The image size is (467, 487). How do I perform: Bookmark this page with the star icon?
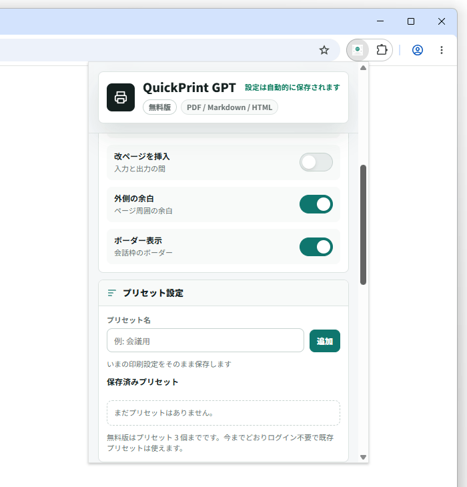(x=324, y=50)
